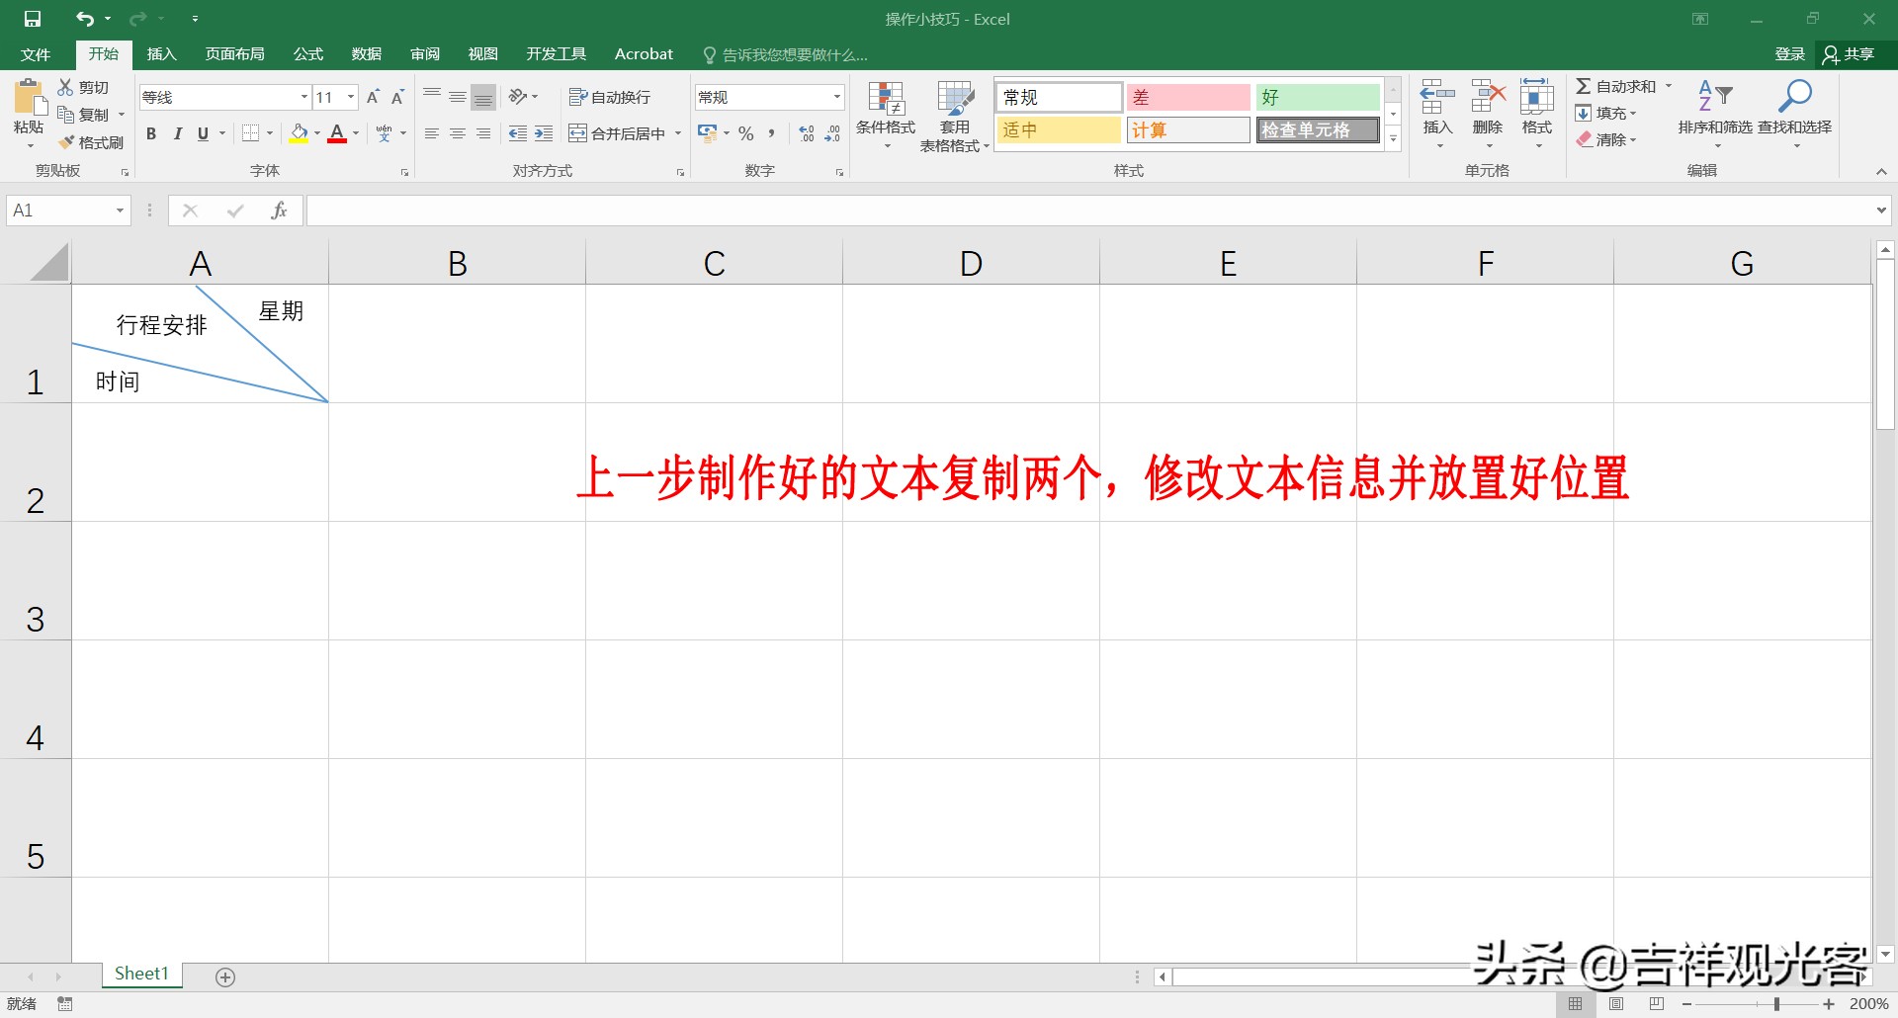
Task: Toggle 合并后居中 (Merge and Center)
Action: pos(617,132)
